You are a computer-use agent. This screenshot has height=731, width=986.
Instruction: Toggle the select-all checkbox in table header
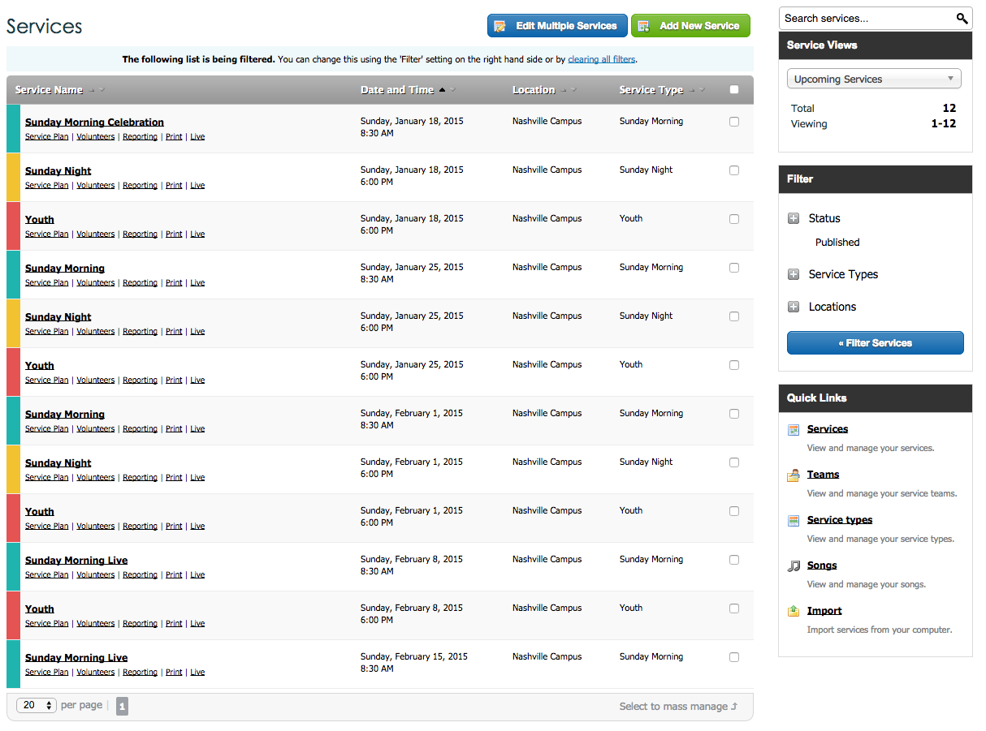point(734,90)
